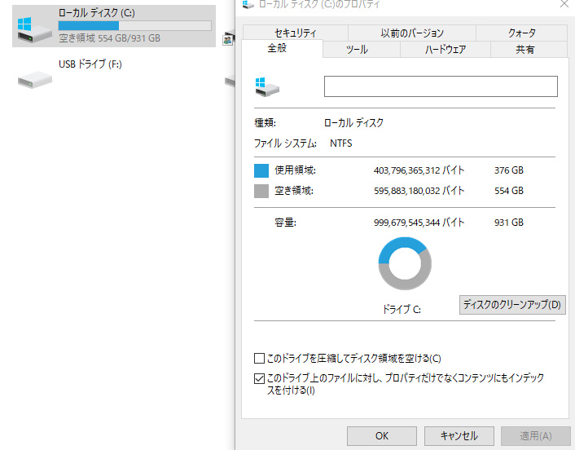Image resolution: width=575 pixels, height=450 pixels.
Task: Open the 以前のバージョン tab
Action: tap(412, 33)
